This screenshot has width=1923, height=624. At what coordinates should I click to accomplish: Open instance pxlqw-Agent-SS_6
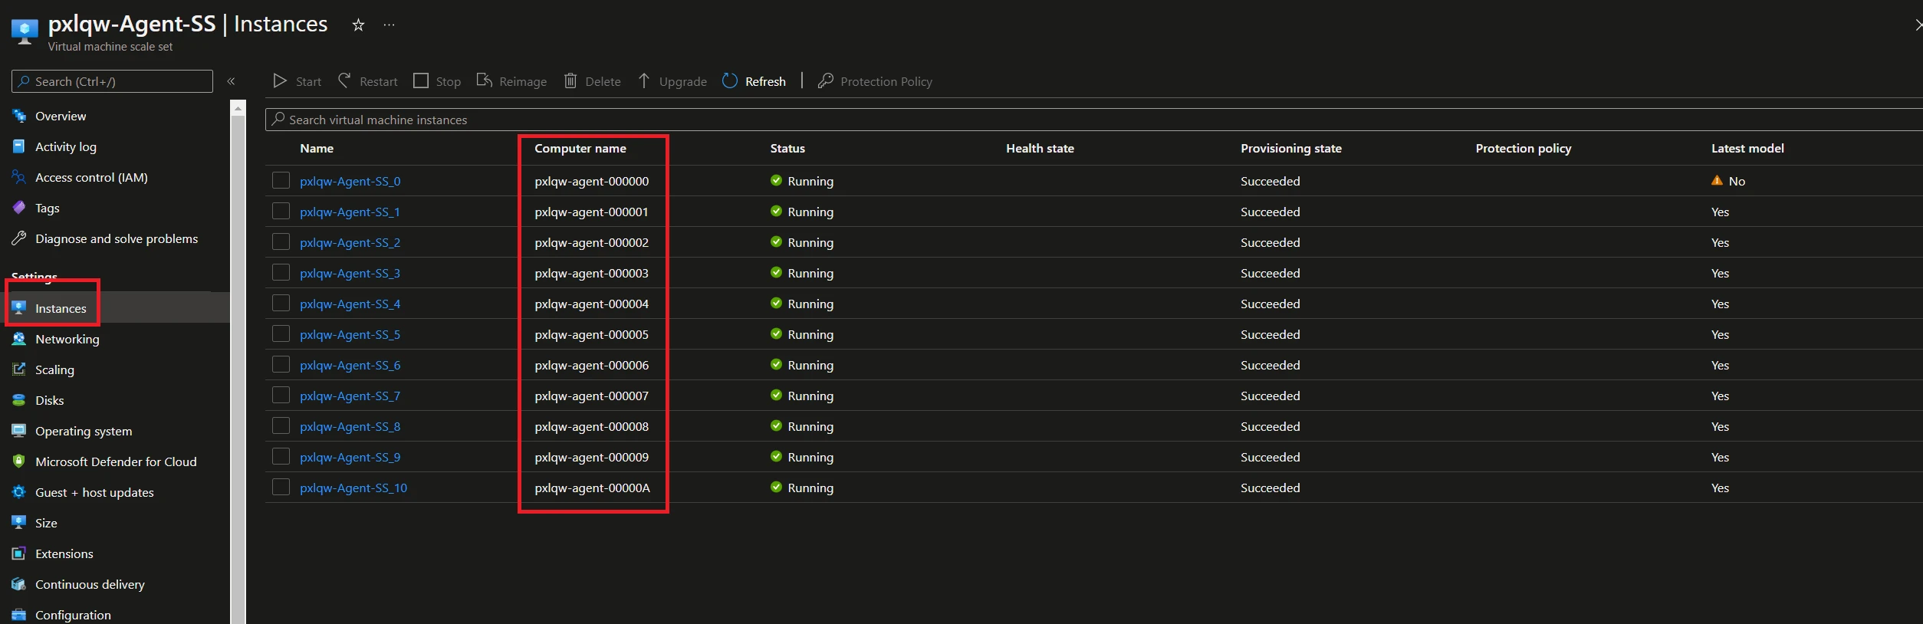(350, 365)
